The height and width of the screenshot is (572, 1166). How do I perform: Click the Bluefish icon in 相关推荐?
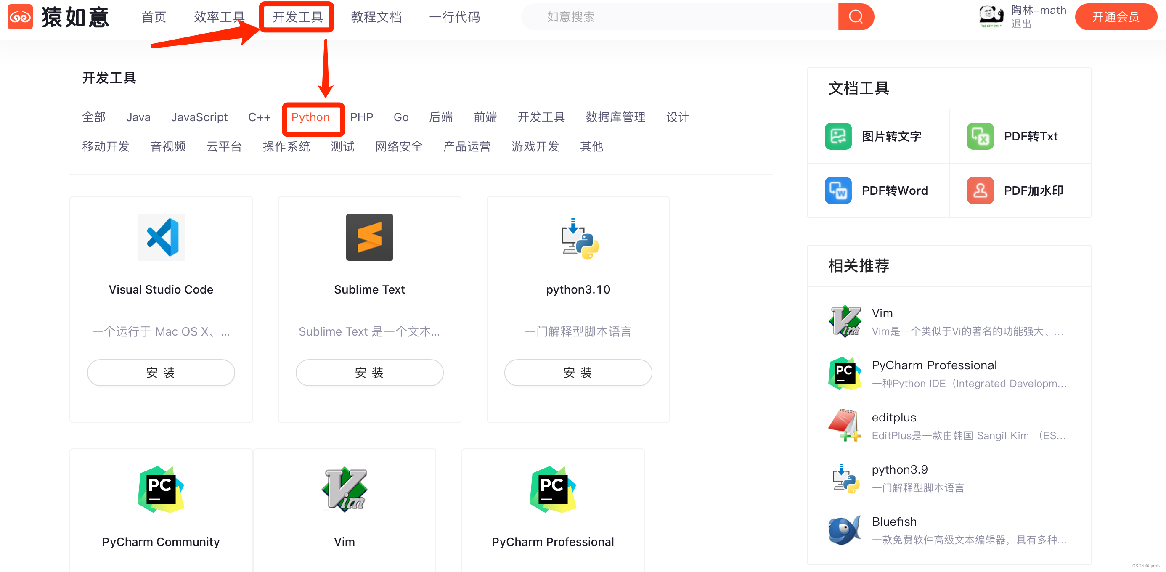tap(845, 530)
